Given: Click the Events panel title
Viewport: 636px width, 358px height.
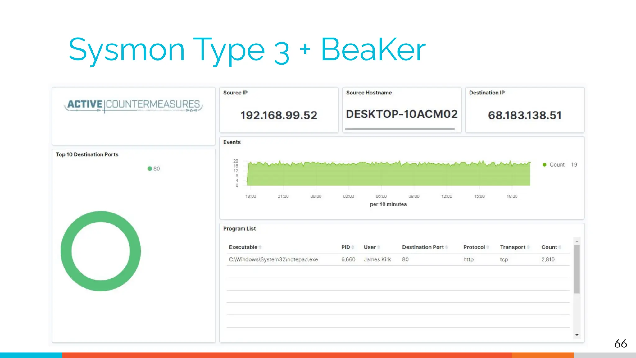Looking at the screenshot, I should [232, 142].
